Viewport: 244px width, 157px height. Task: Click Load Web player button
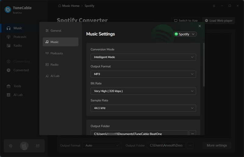point(219,20)
